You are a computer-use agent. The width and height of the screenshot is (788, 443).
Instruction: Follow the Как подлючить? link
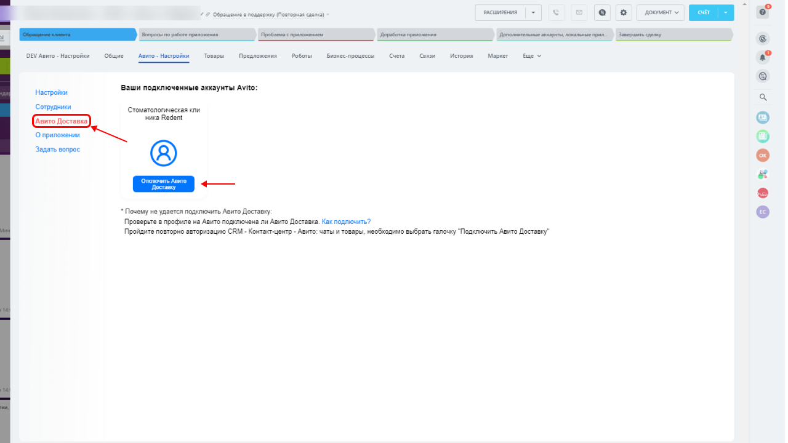pyautogui.click(x=346, y=221)
